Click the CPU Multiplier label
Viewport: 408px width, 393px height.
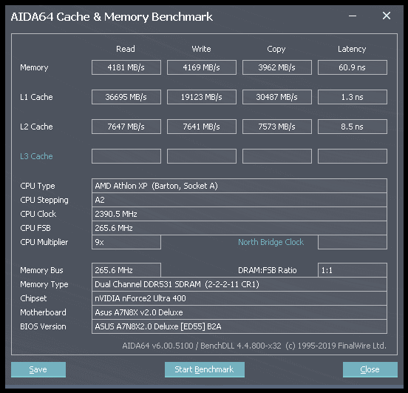tap(44, 242)
